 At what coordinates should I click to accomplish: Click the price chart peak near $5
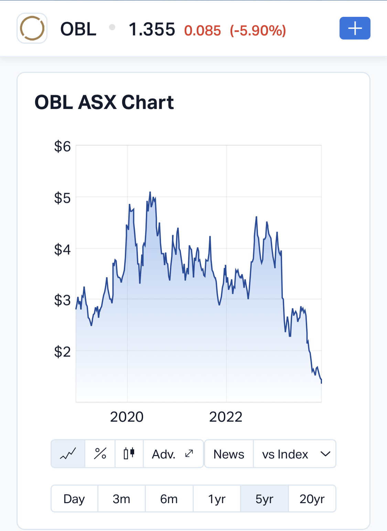point(150,192)
